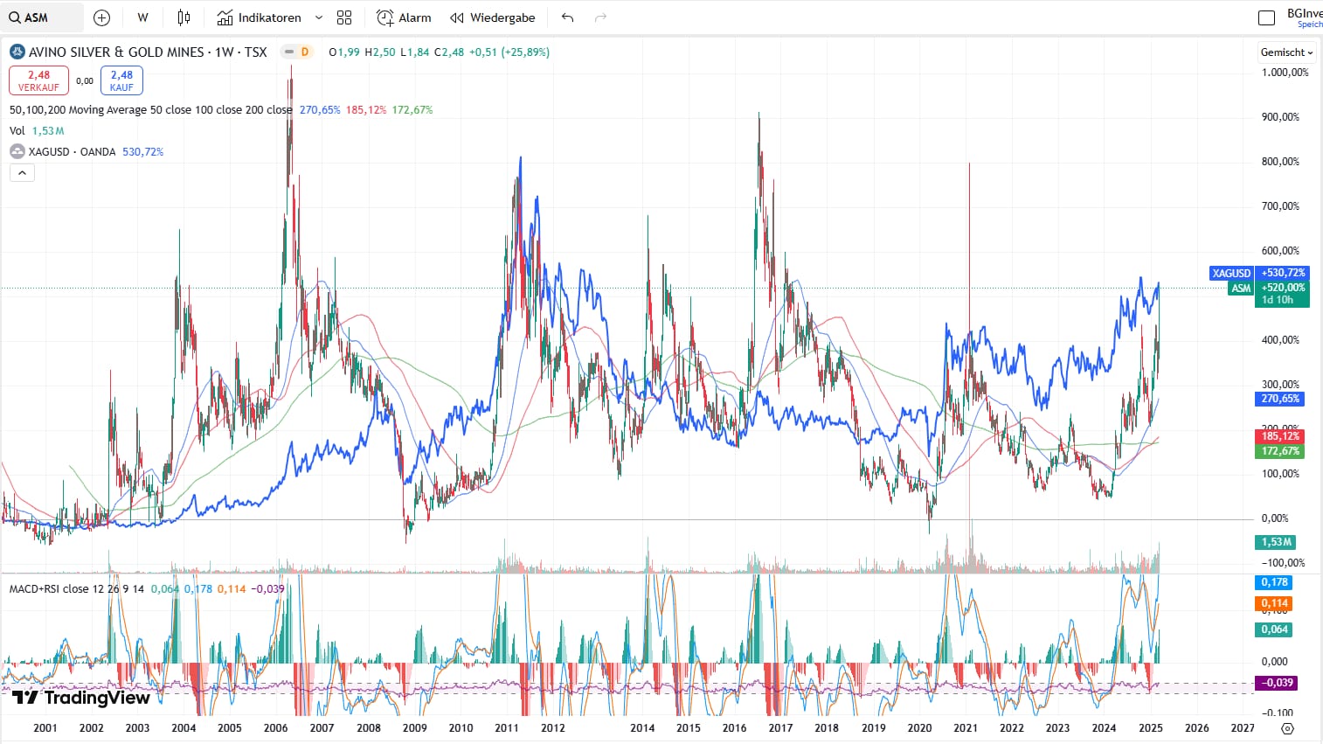The height and width of the screenshot is (744, 1323).
Task: Click the blue 0,178 MACD axis tag
Action: pos(1275,582)
